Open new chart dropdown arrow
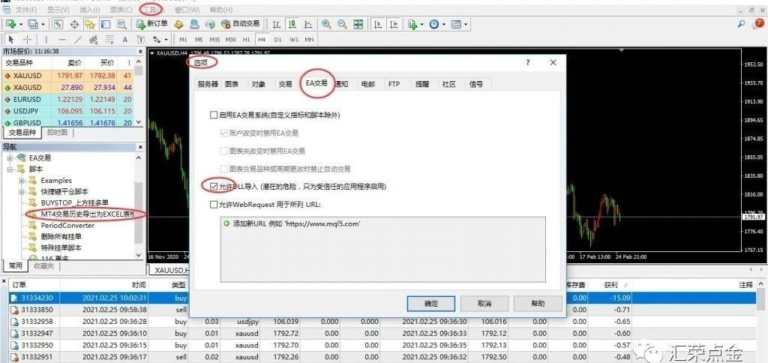The height and width of the screenshot is (363, 768). click(x=20, y=24)
